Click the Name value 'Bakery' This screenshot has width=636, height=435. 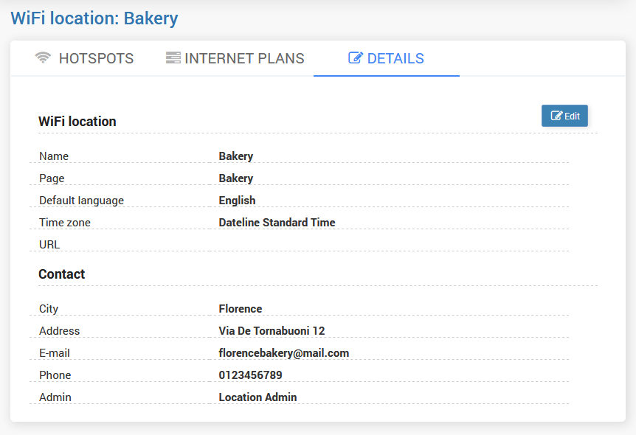click(x=236, y=156)
